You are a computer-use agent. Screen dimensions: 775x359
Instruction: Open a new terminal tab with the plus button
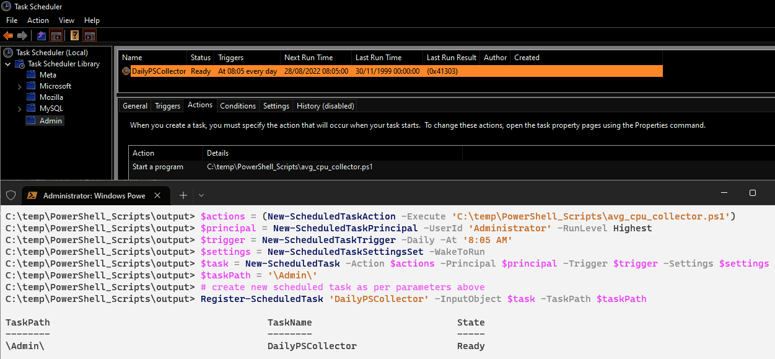[x=183, y=194]
